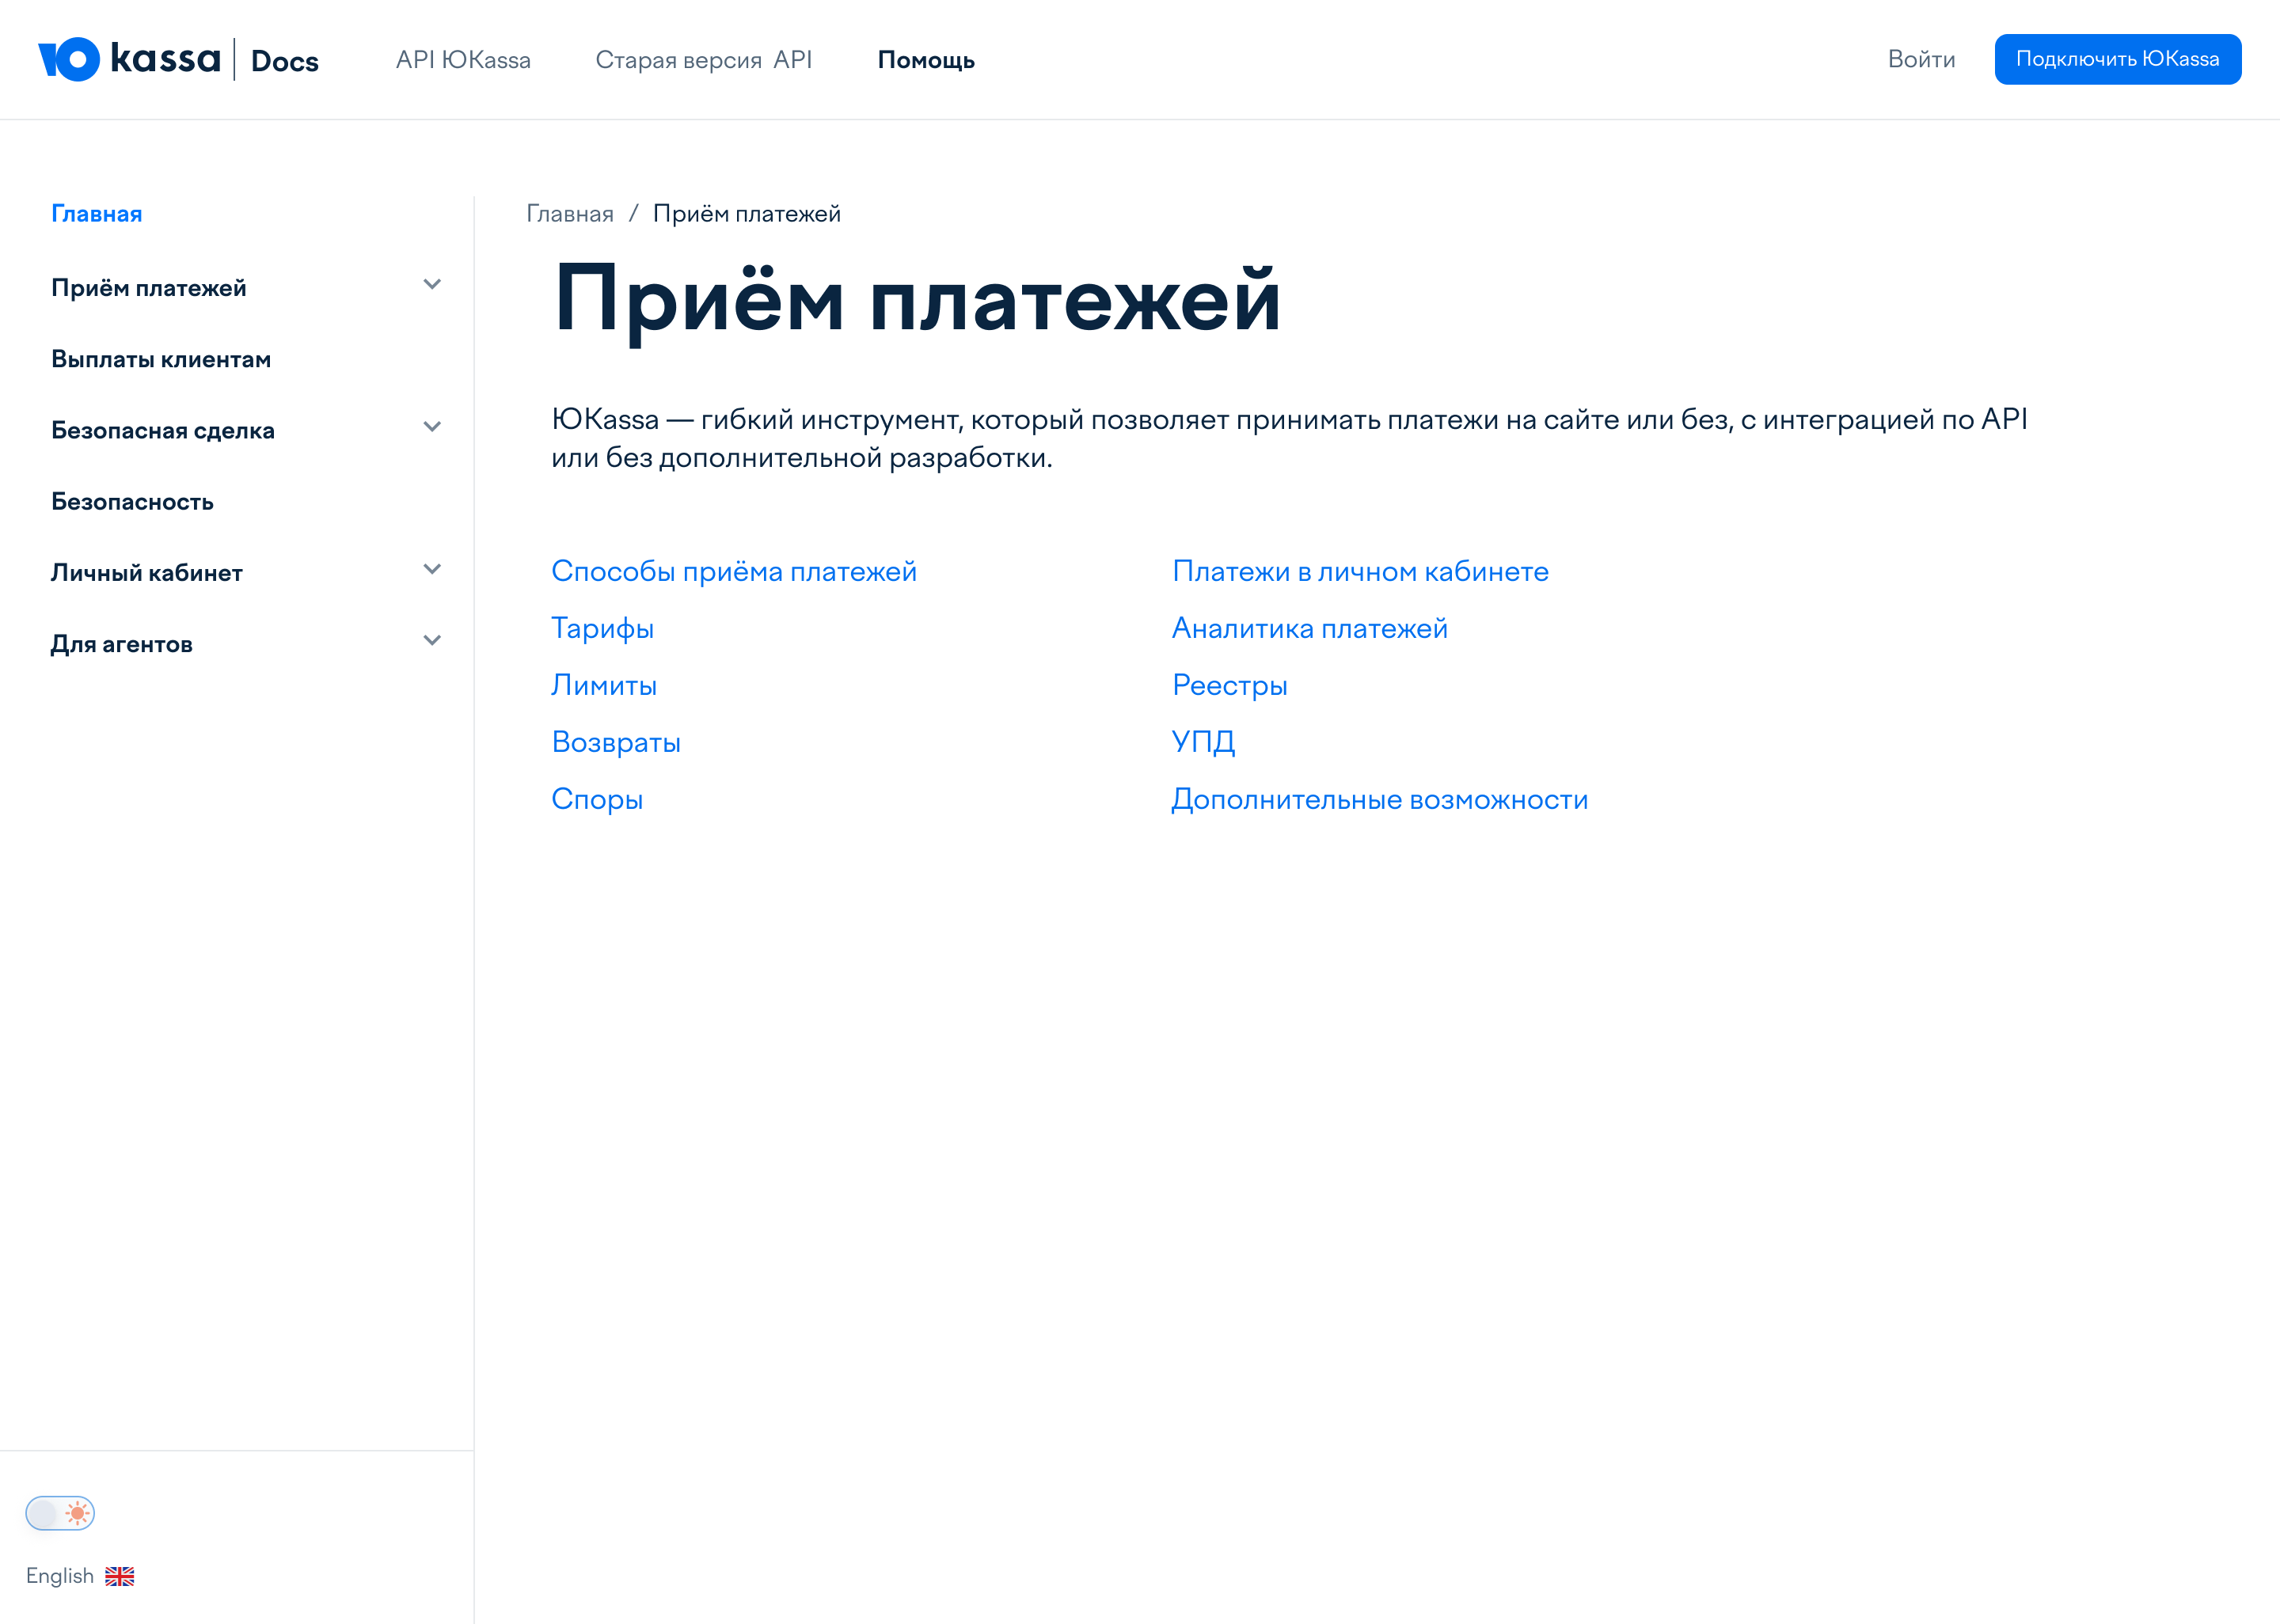
Task: Open the УПД link
Action: [x=1204, y=742]
